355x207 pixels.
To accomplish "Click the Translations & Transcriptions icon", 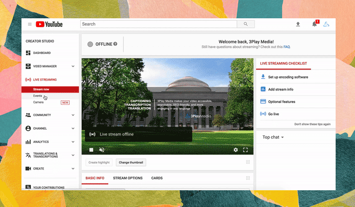I will [28, 155].
